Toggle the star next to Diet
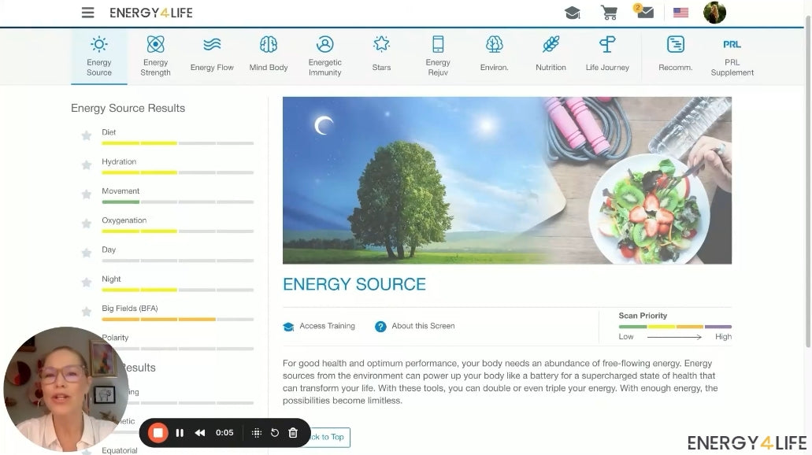The height and width of the screenshot is (455, 812). [x=87, y=135]
